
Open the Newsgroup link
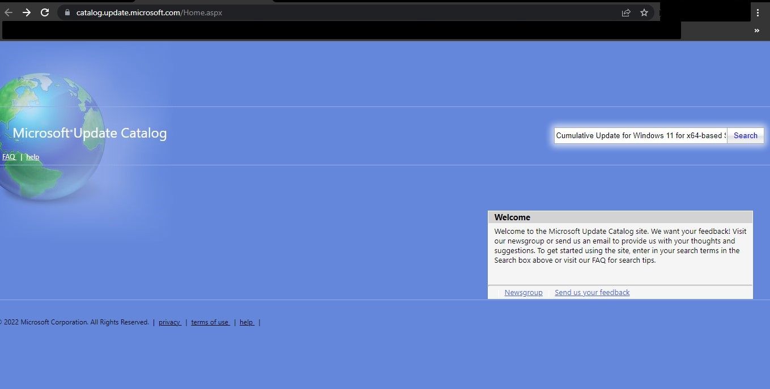[524, 293]
